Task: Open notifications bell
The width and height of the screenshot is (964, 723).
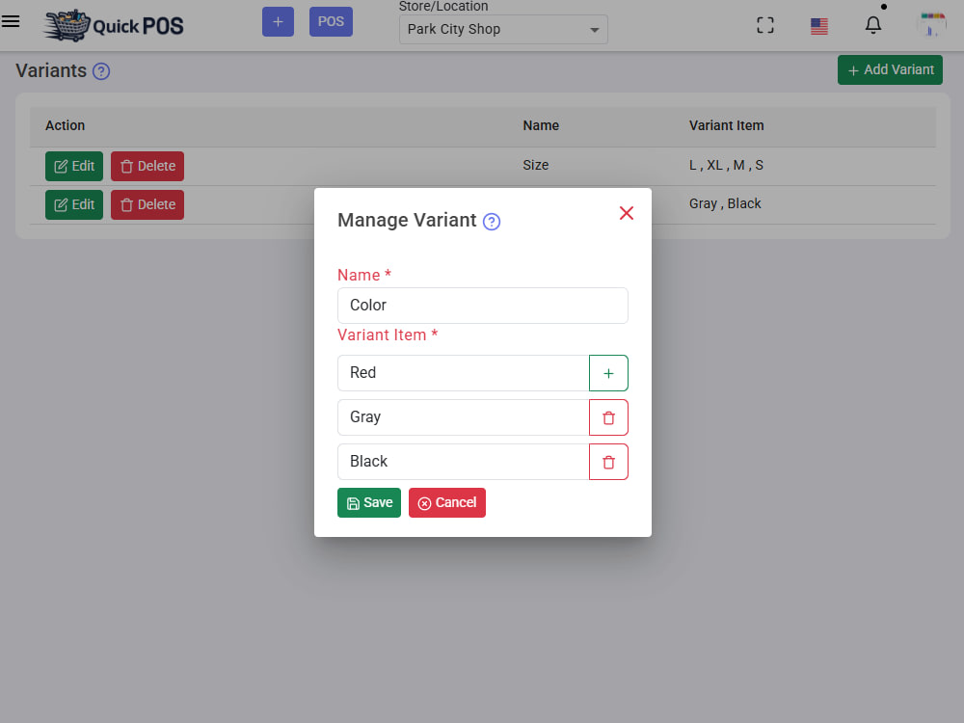Action: (x=873, y=25)
